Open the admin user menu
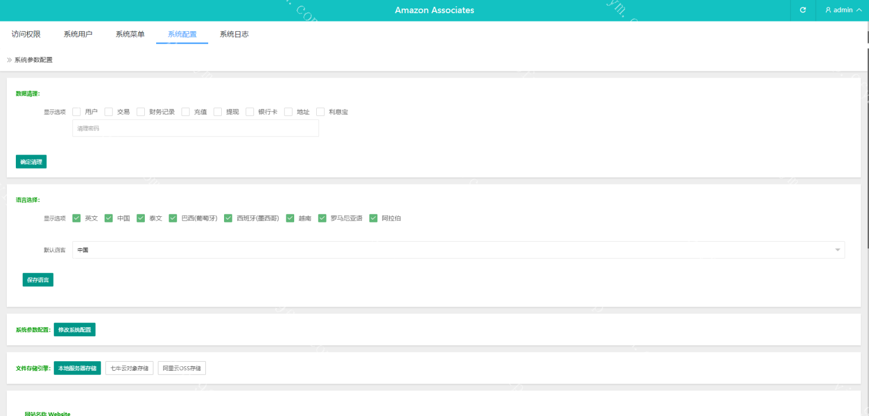The image size is (869, 416). (843, 10)
